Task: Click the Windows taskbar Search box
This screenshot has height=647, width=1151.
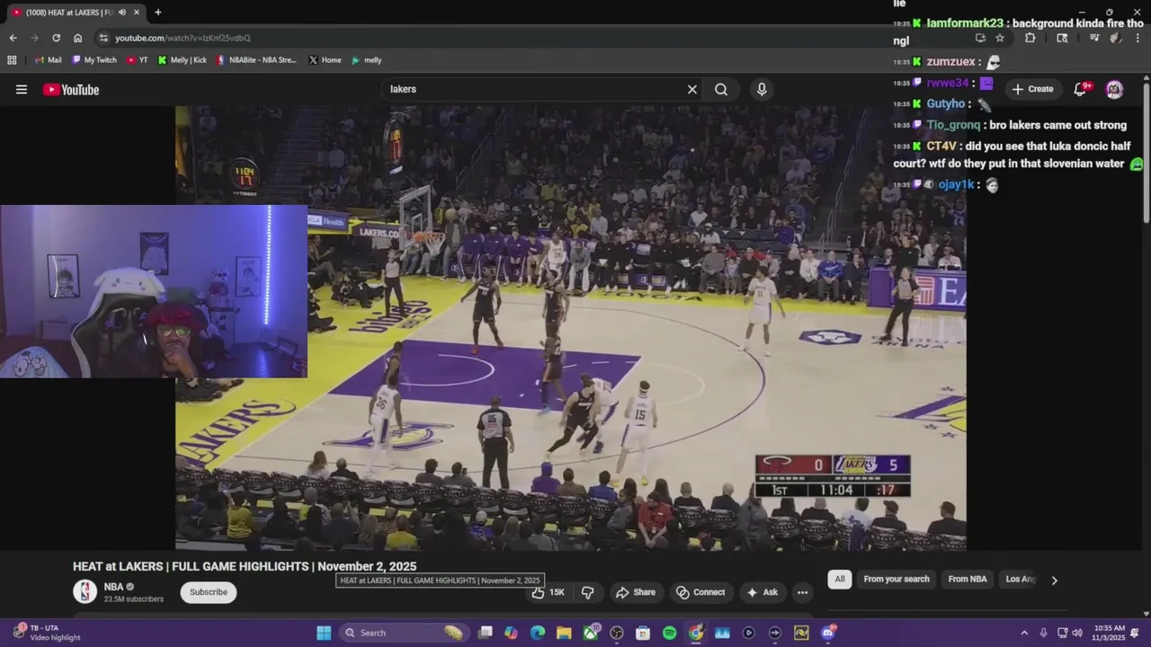Action: pyautogui.click(x=404, y=633)
